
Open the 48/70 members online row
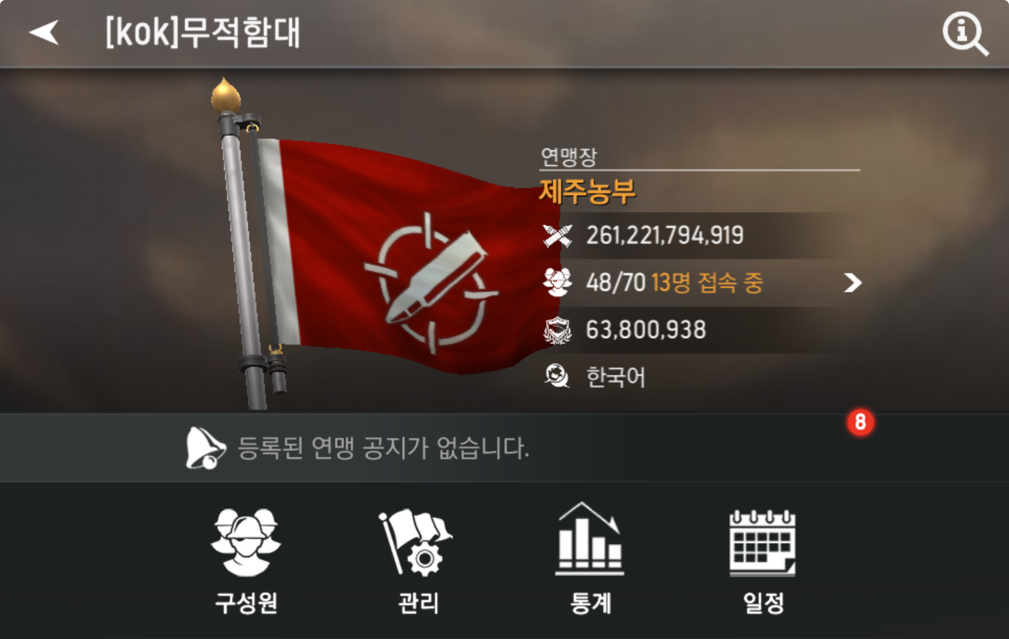point(700,283)
